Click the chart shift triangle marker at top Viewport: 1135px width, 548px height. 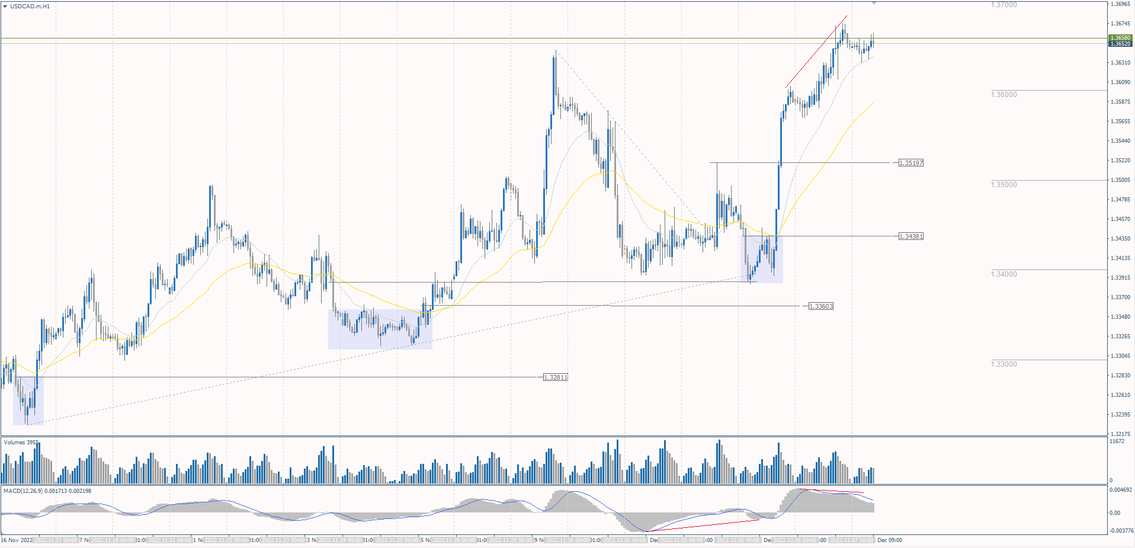[874, 3]
